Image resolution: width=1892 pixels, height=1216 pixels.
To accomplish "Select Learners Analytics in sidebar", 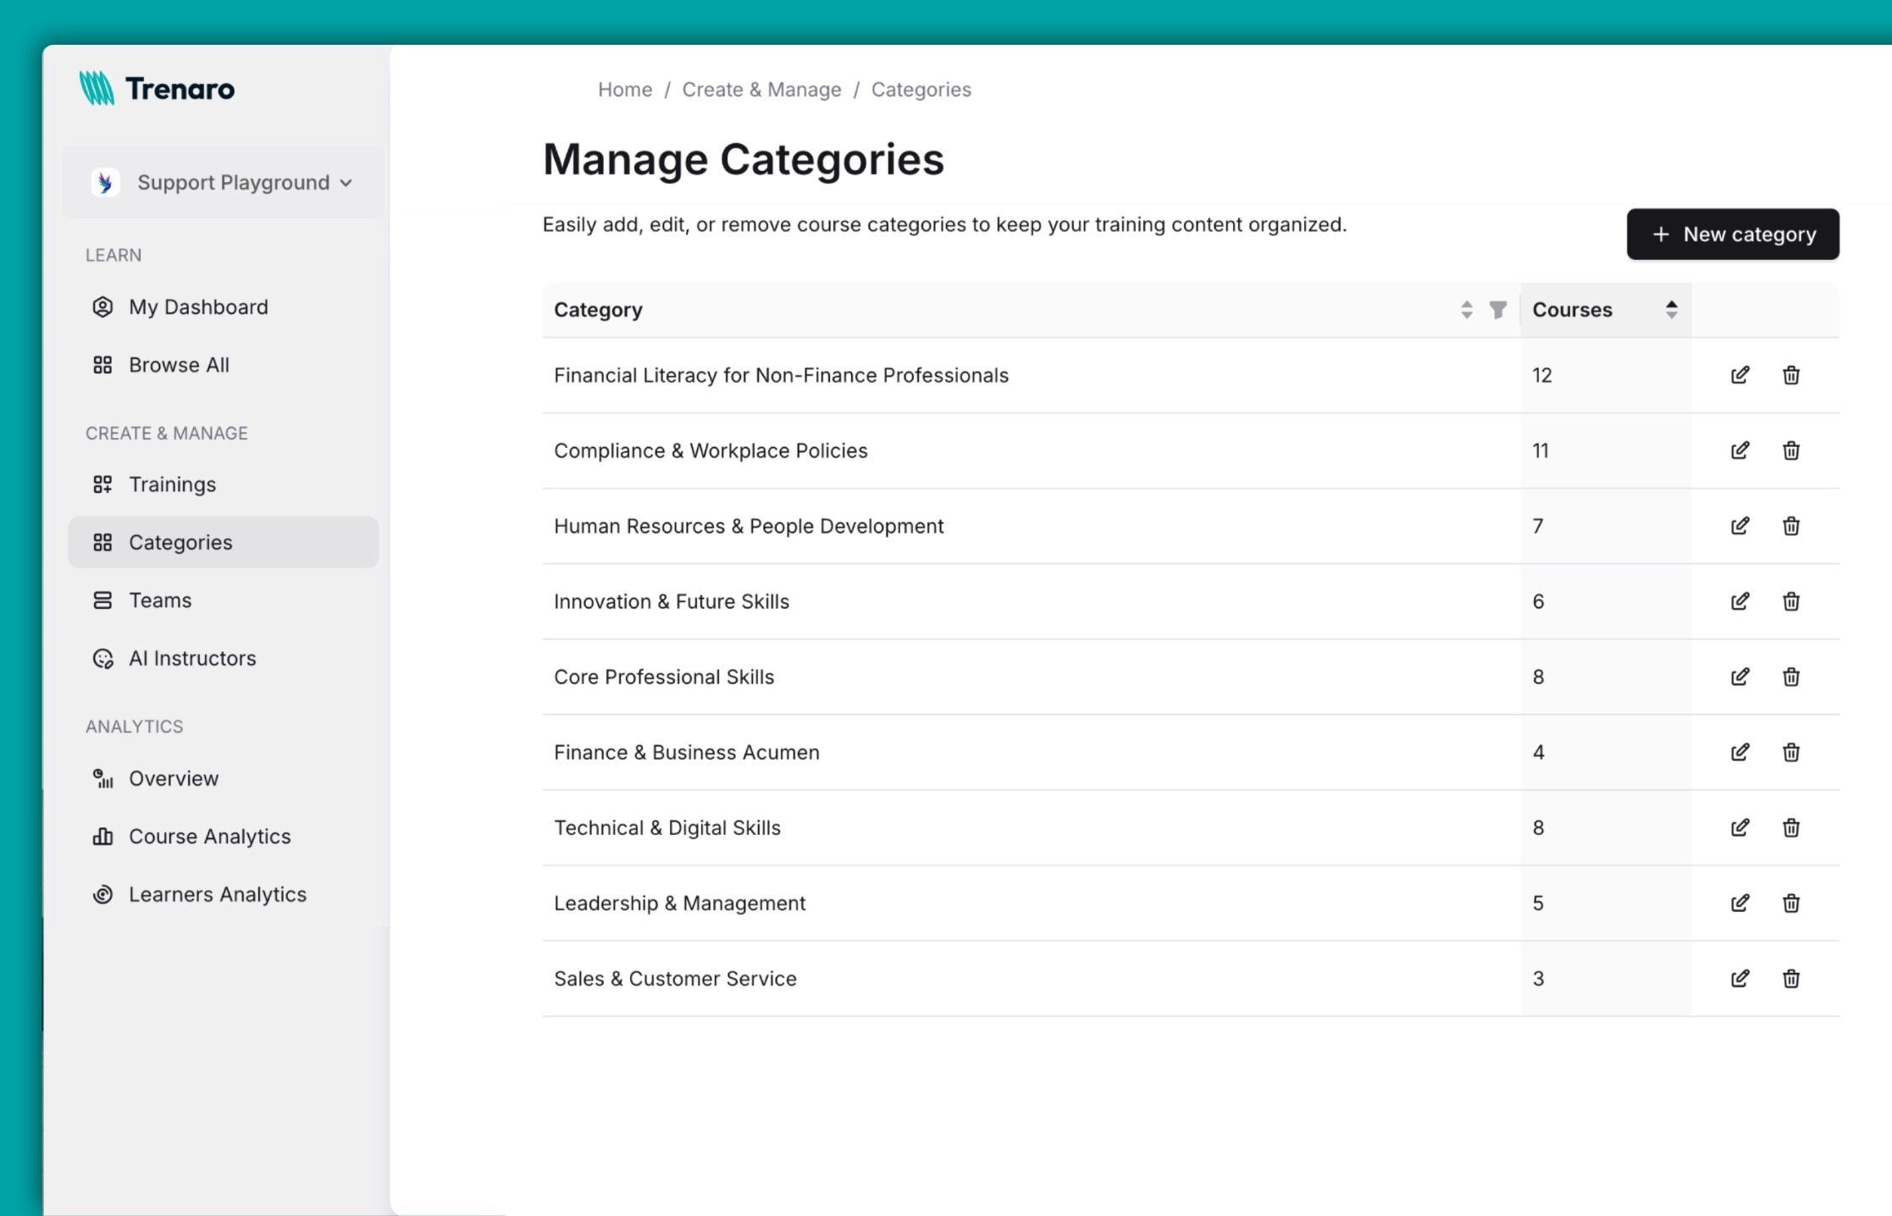I will coord(218,893).
